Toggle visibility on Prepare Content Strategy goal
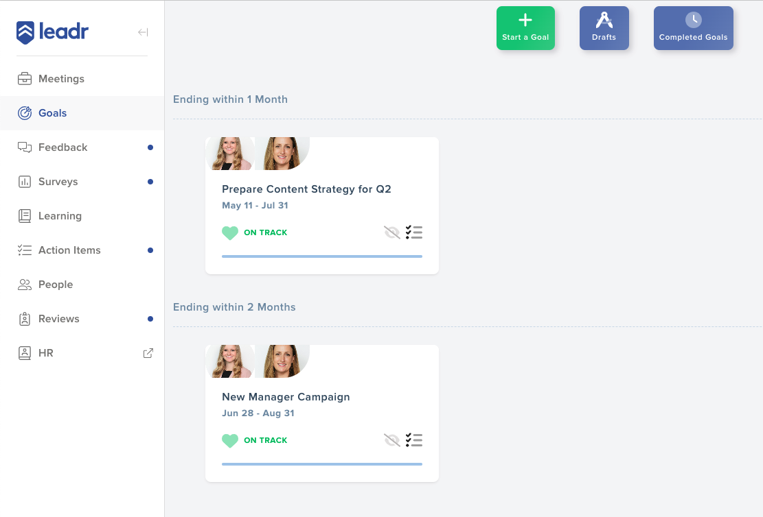The width and height of the screenshot is (763, 517). (x=391, y=232)
